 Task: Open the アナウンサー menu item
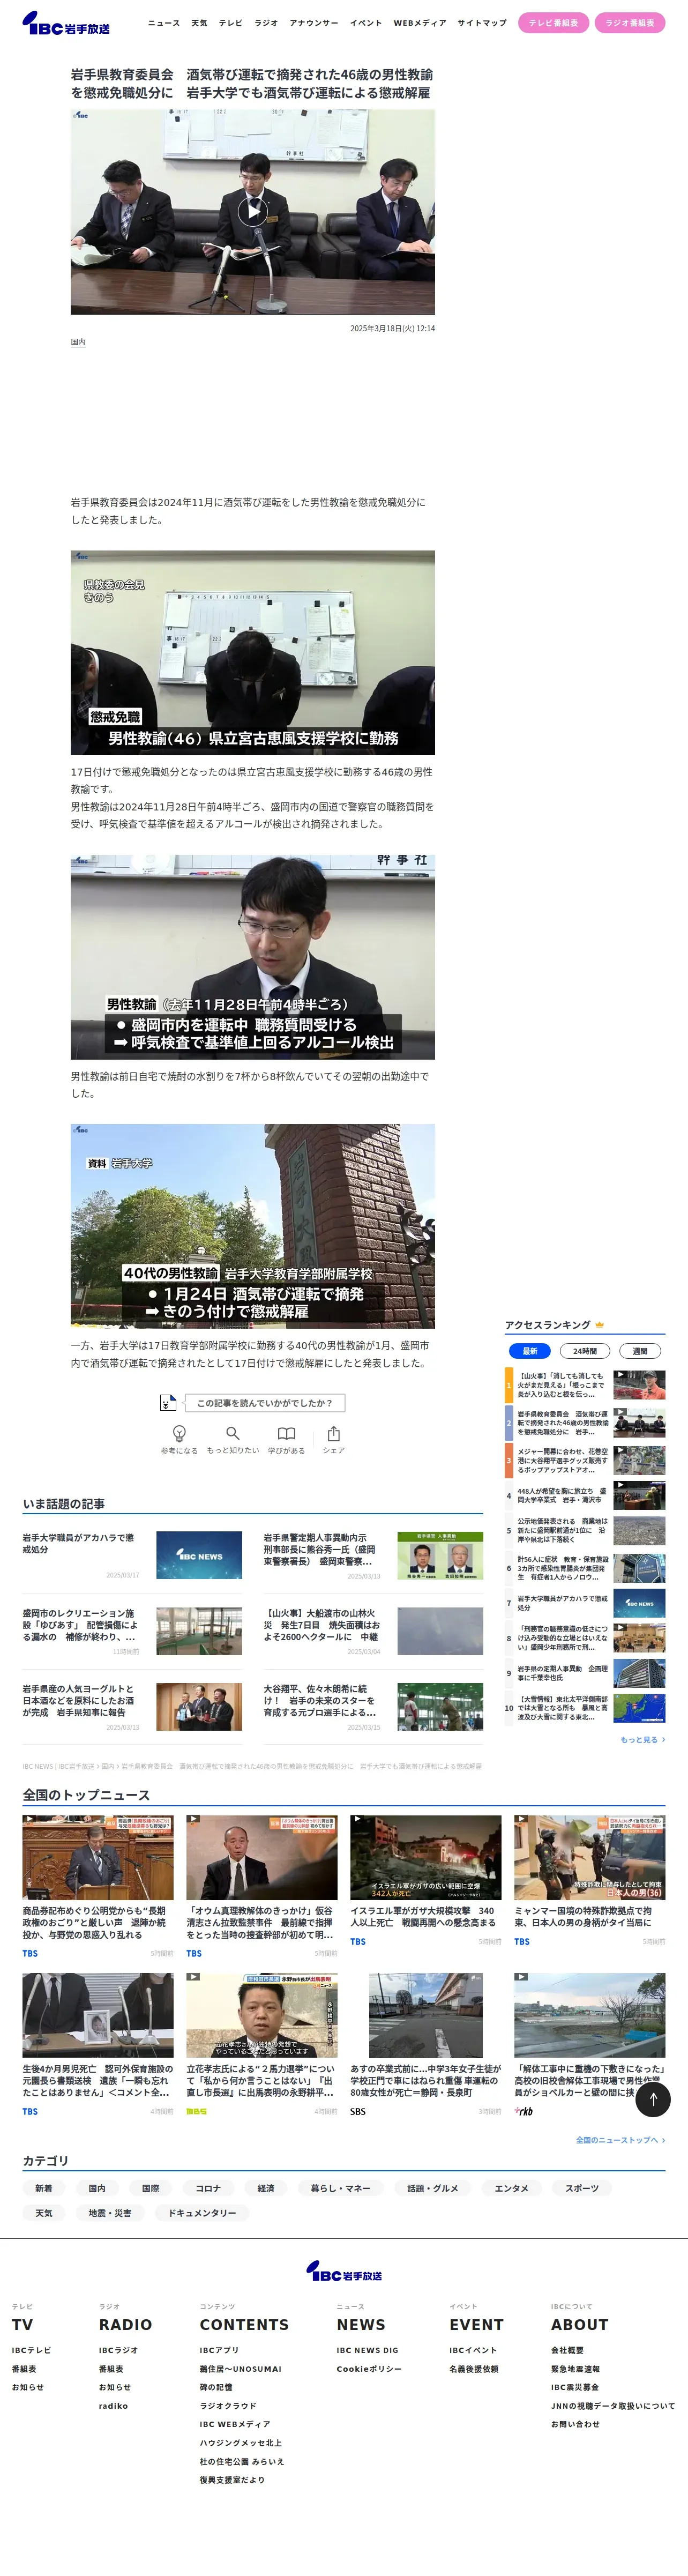(x=314, y=23)
